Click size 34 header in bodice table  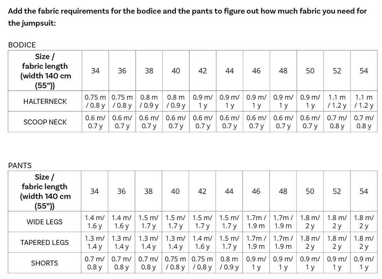95,71
